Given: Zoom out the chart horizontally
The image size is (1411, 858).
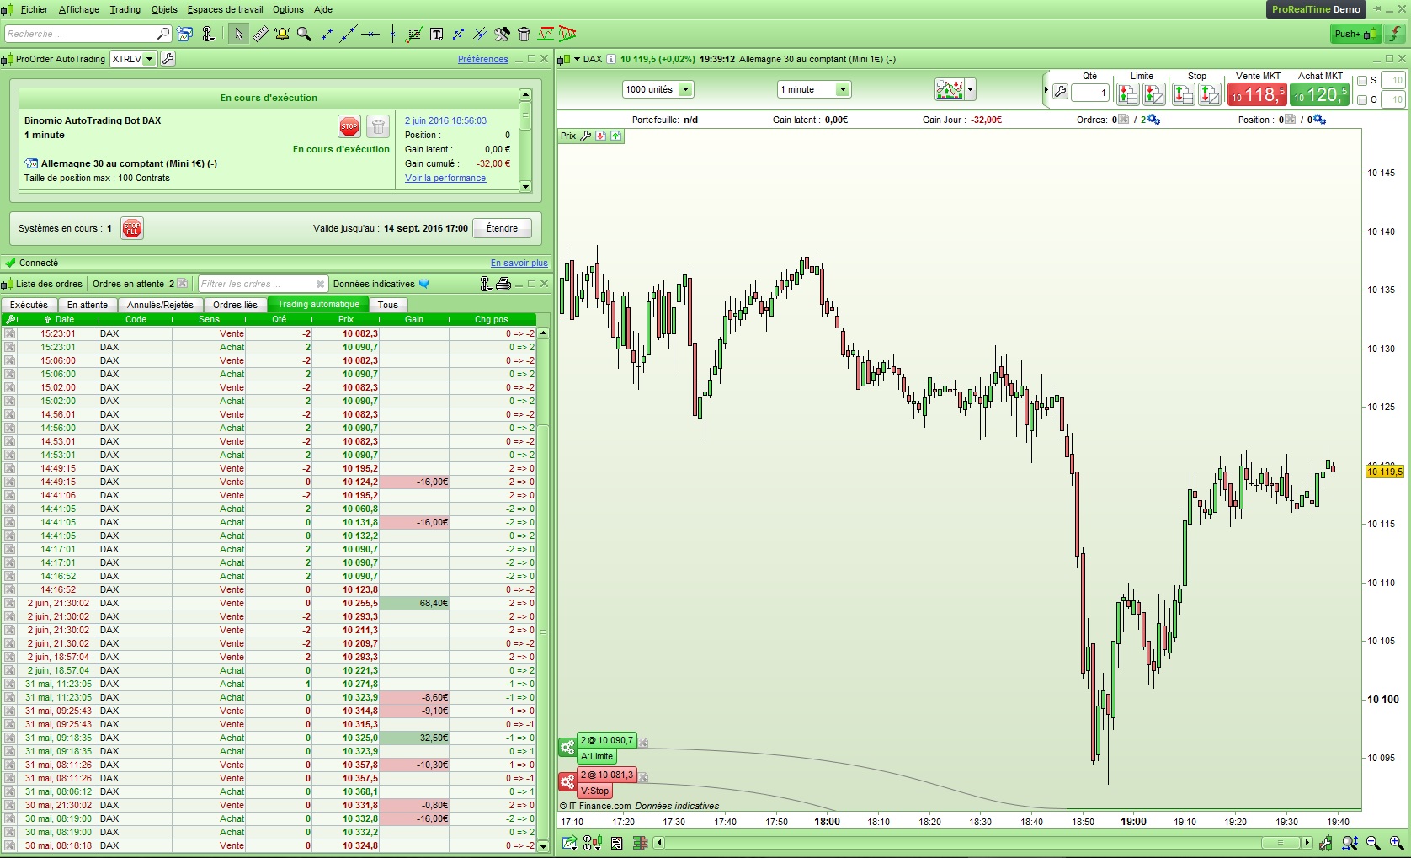Looking at the screenshot, I should [1373, 843].
